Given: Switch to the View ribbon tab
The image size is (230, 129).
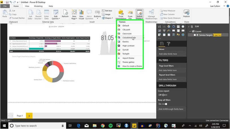Looking at the screenshot, I should click(27, 6).
